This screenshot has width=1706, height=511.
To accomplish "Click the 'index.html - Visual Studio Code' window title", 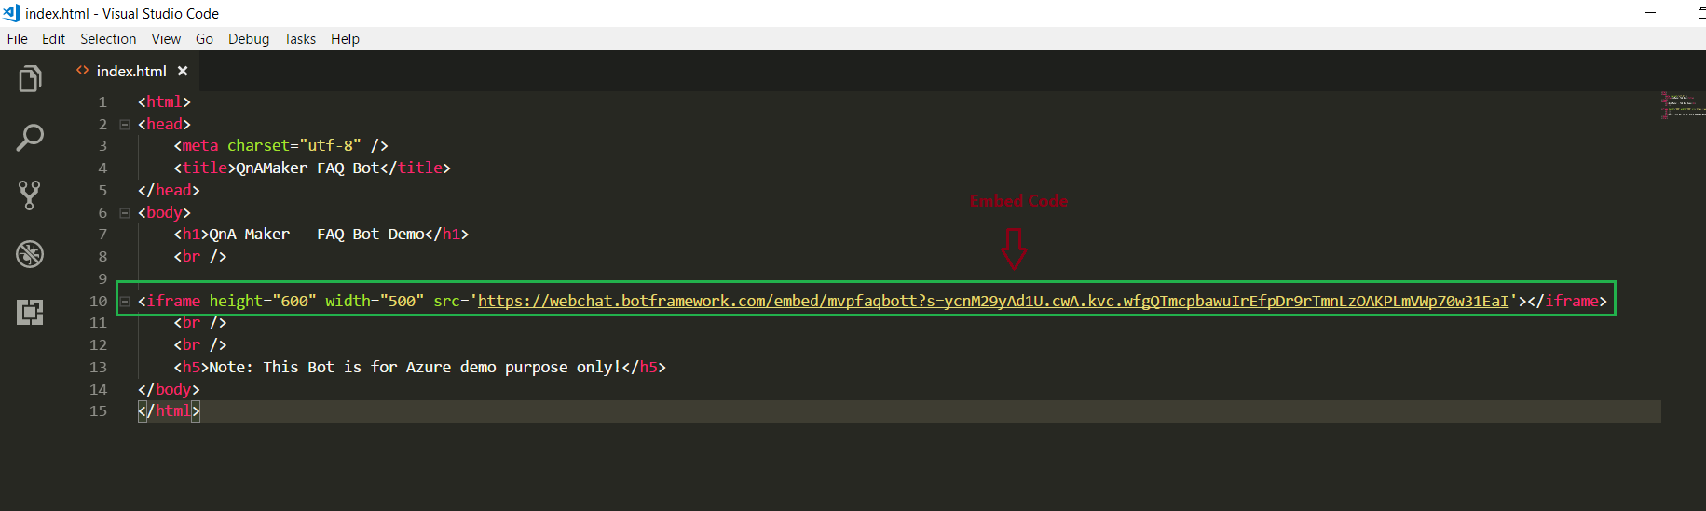I will point(122,13).
